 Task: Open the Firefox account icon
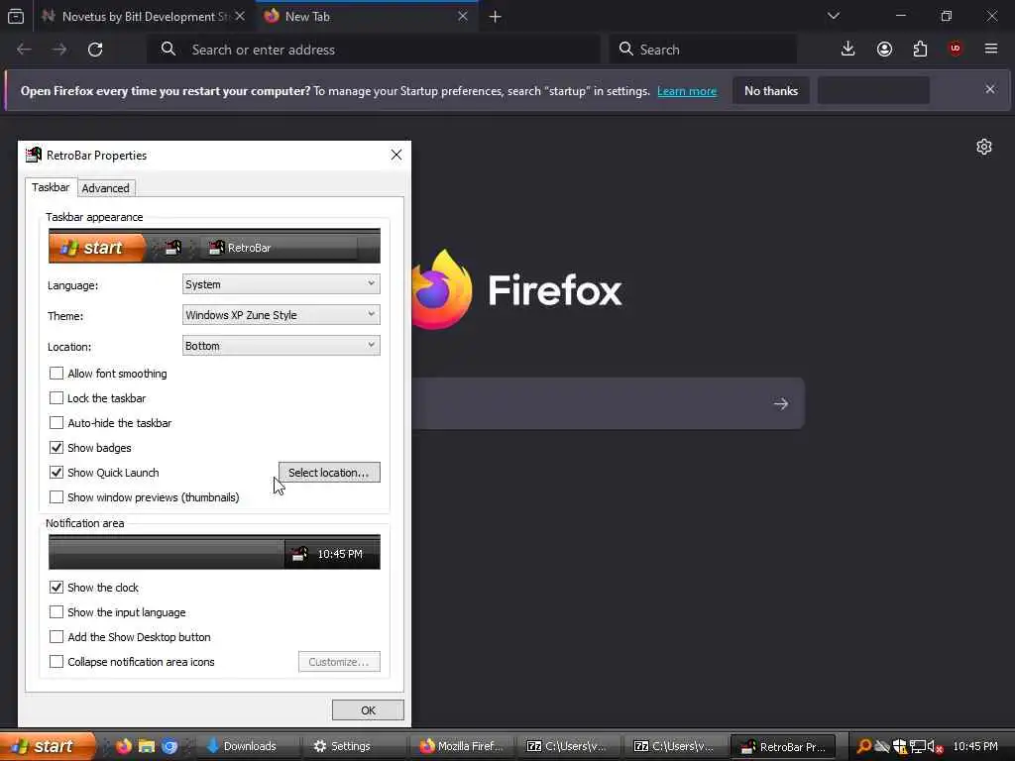884,50
